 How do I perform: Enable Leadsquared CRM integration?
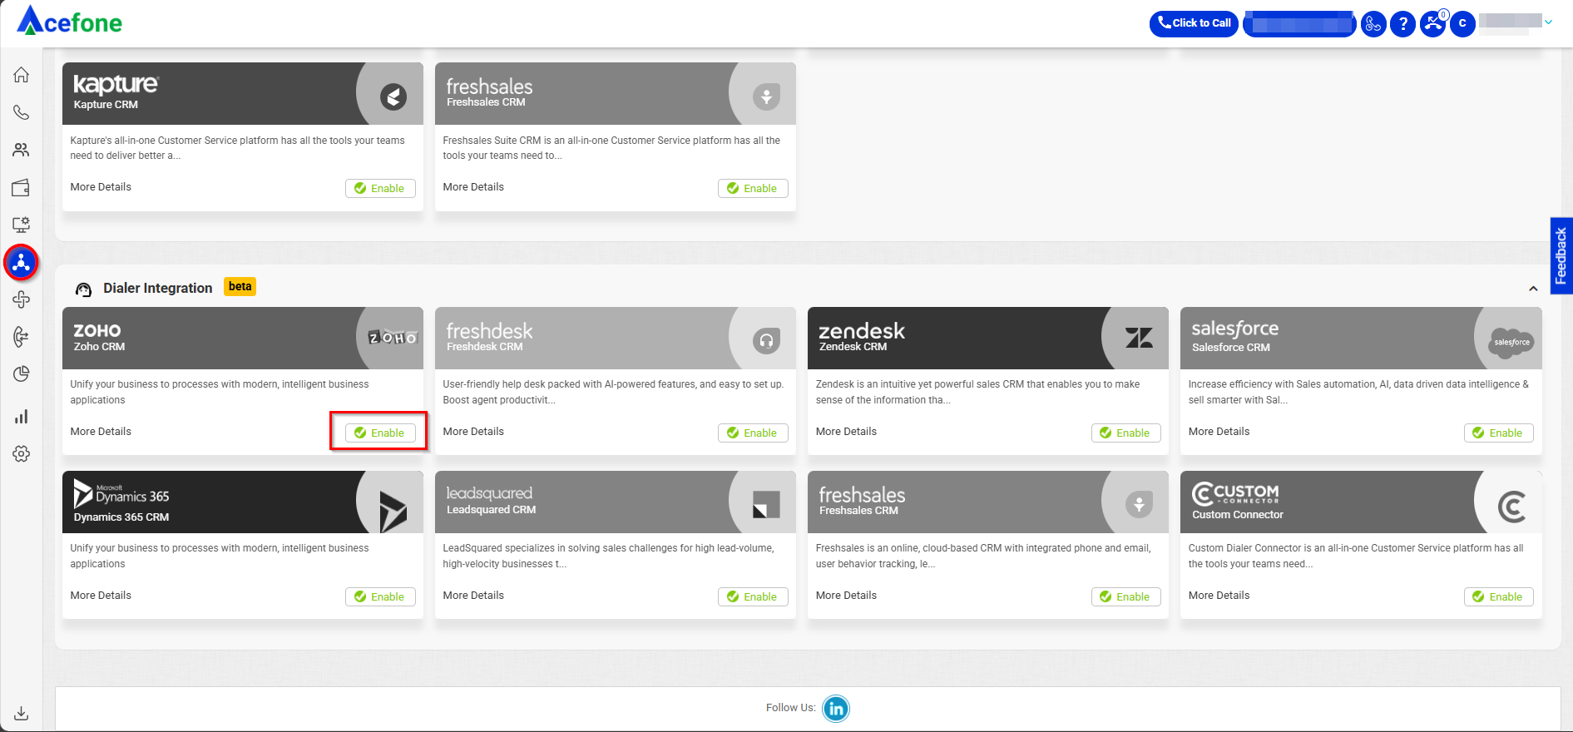[753, 596]
